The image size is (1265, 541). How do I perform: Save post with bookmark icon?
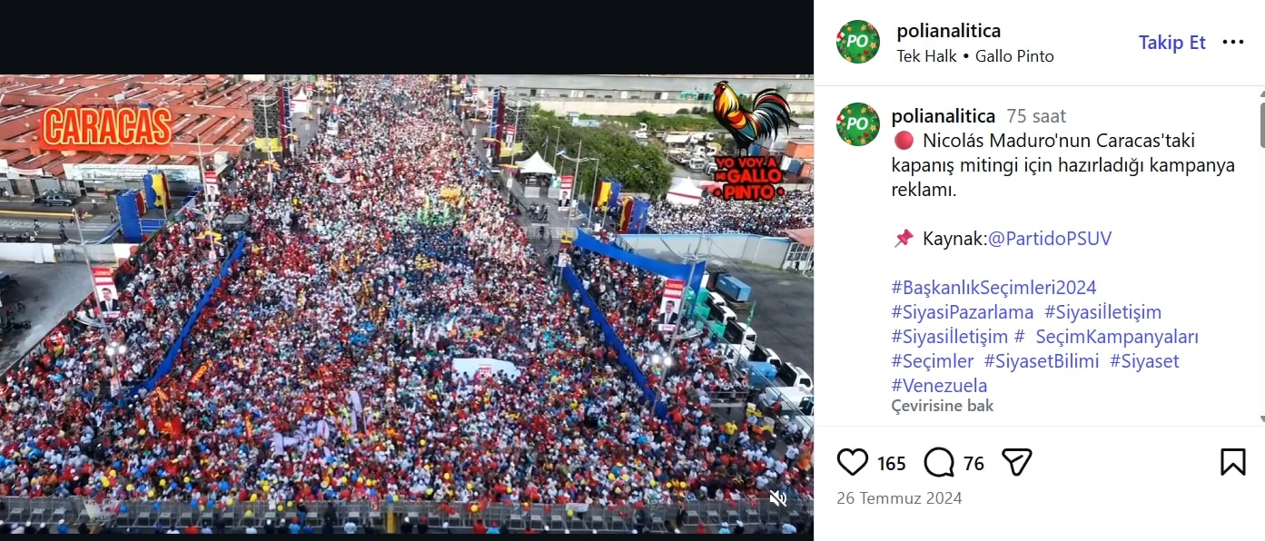click(1232, 463)
